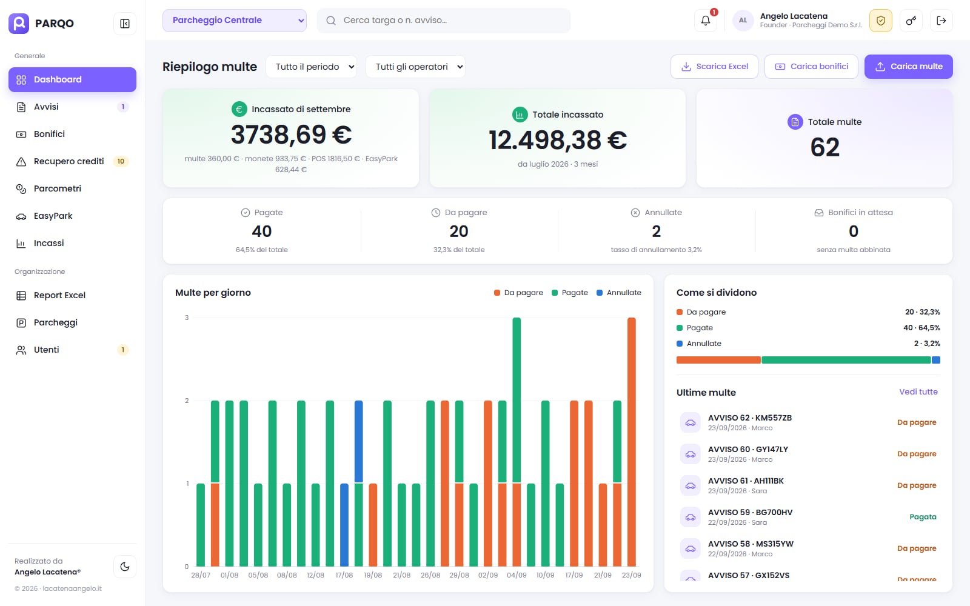
Task: Open Utenti in the sidebar
Action: pos(72,350)
